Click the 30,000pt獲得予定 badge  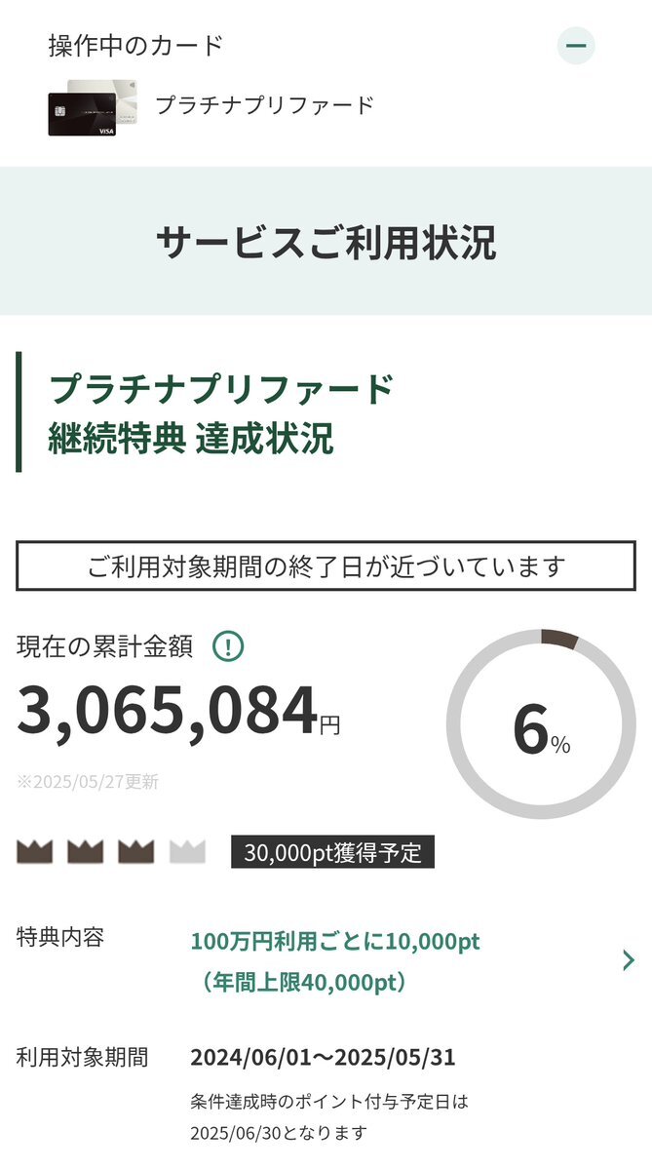click(x=332, y=852)
